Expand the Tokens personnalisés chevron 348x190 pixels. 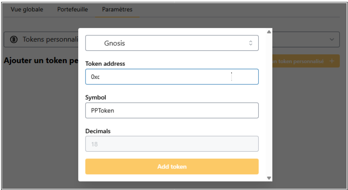[x=332, y=40]
